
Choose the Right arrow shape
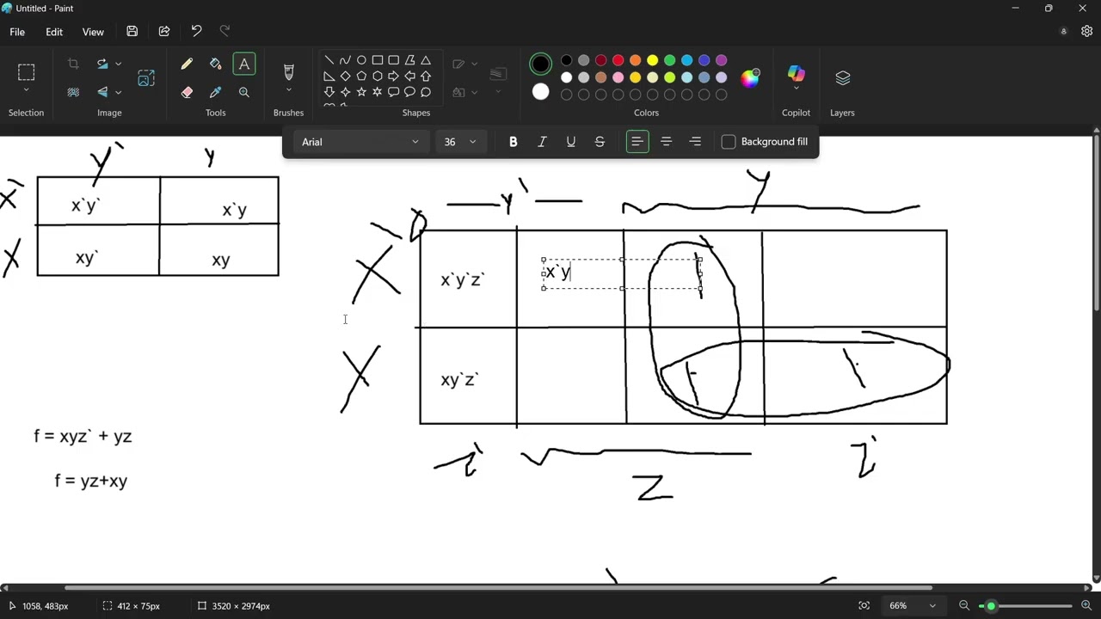(393, 76)
